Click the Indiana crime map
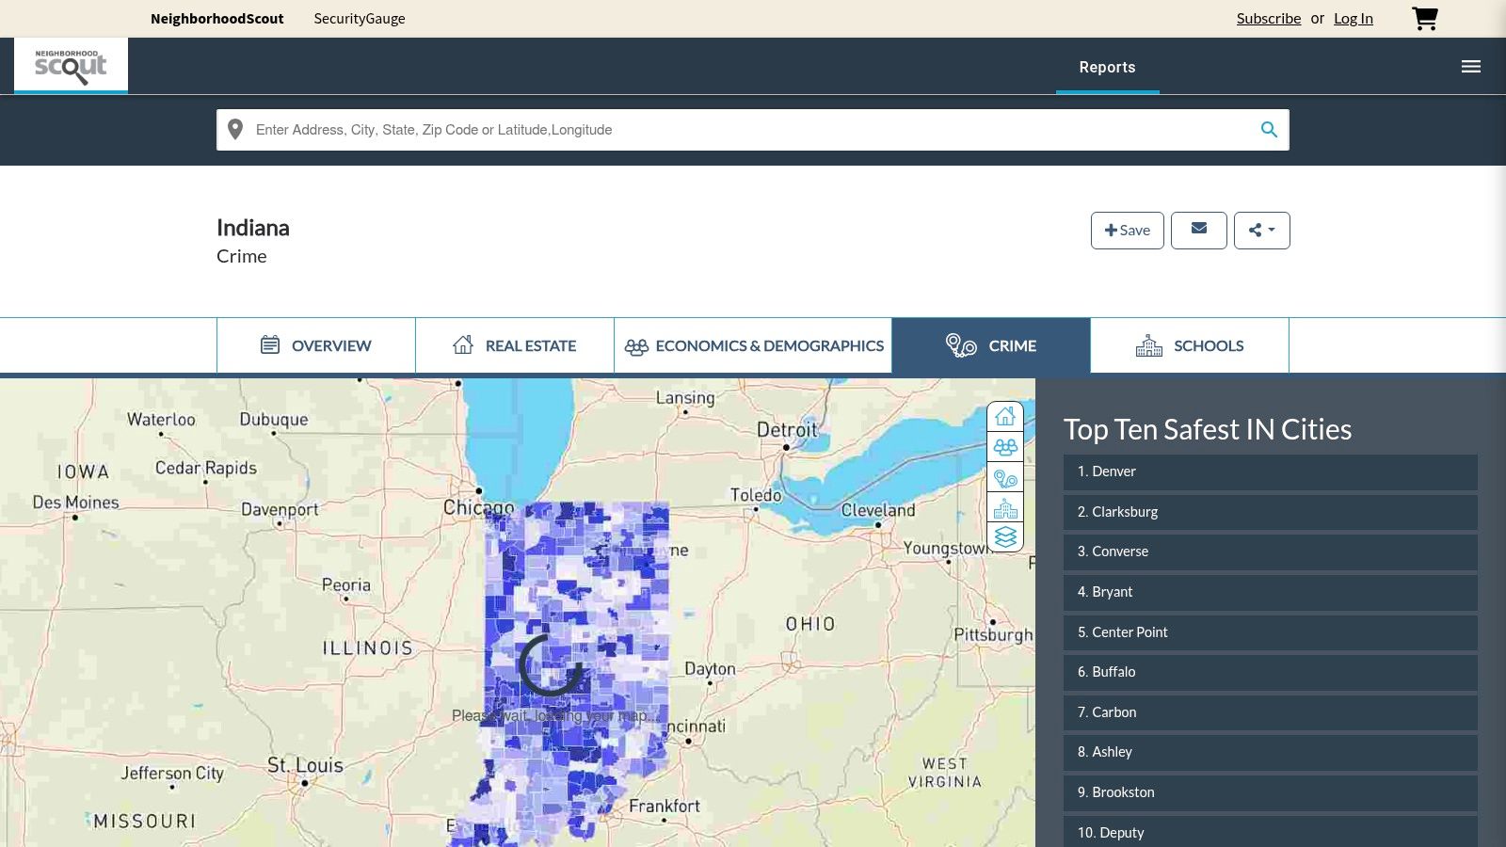The height and width of the screenshot is (847, 1506). [x=518, y=613]
